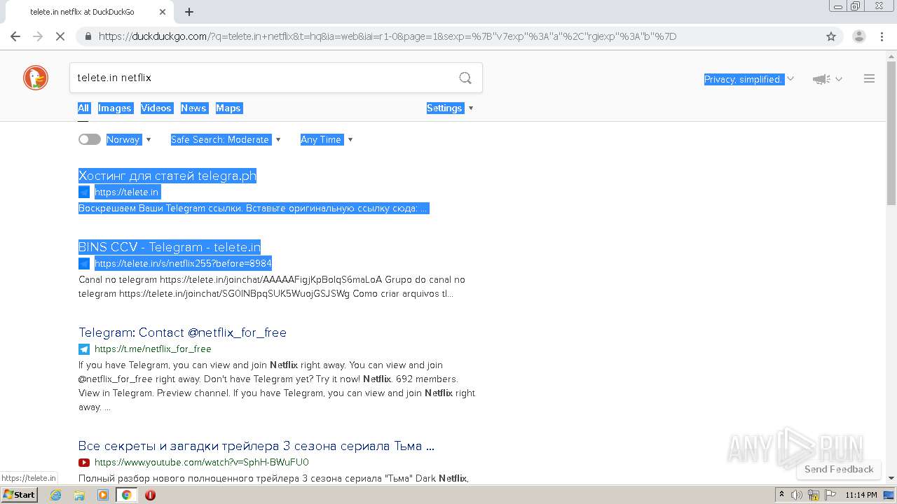
Task: Switch to the News tab
Action: click(x=193, y=108)
